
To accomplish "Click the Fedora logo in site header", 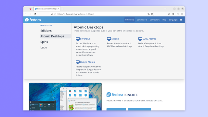I will click(33, 20).
